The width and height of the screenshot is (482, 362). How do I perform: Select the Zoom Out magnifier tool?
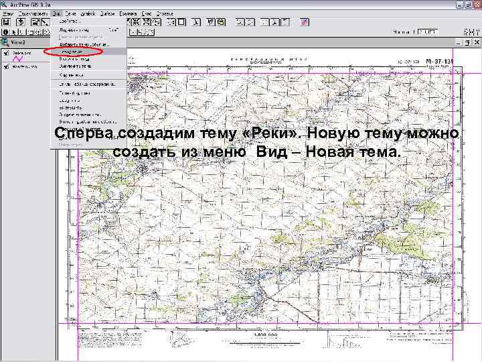pos(47,32)
